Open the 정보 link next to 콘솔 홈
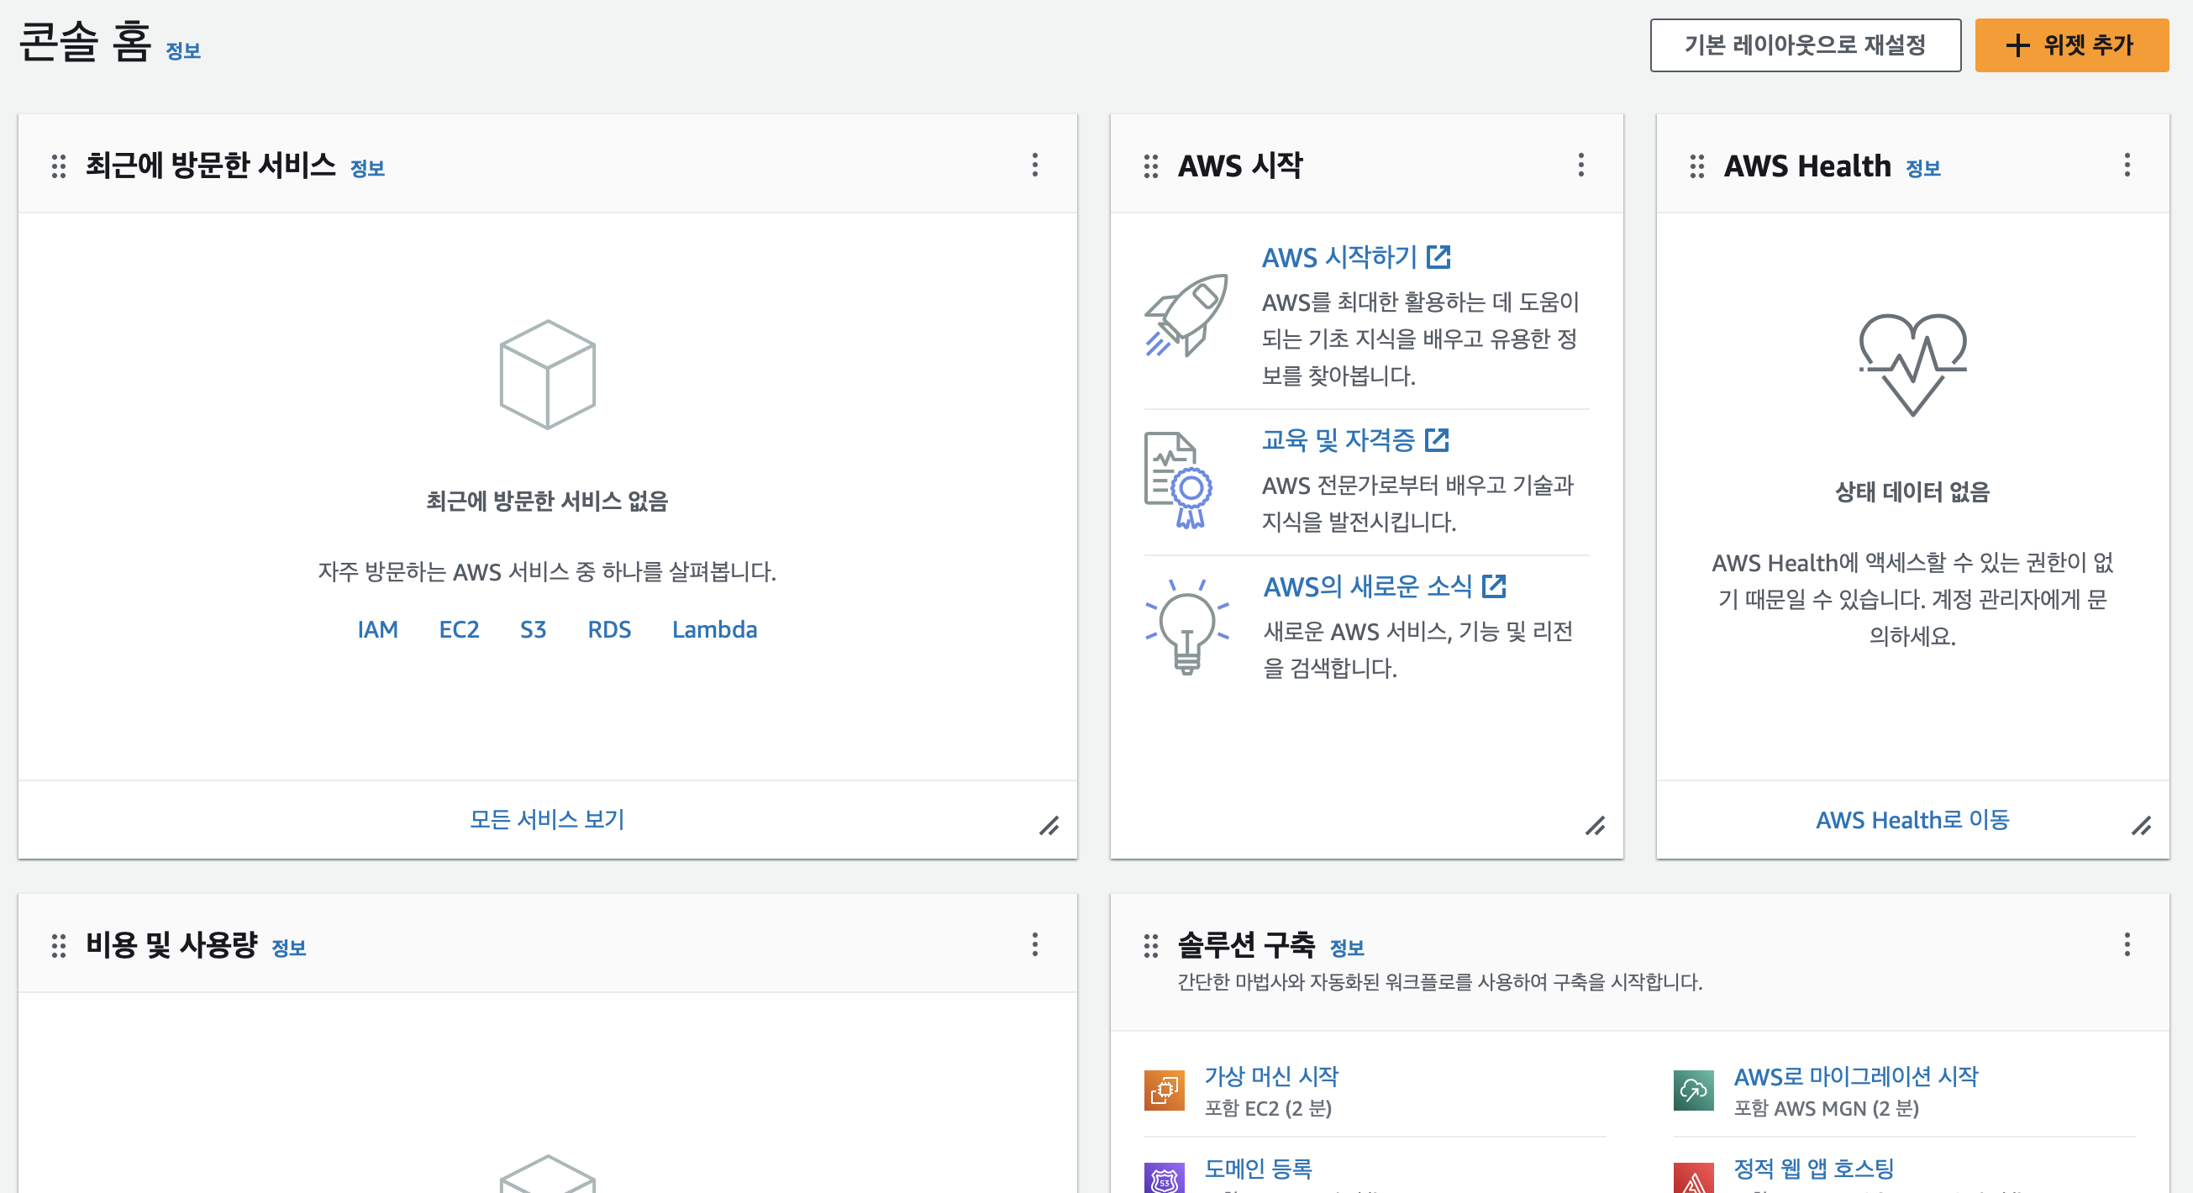 [183, 51]
